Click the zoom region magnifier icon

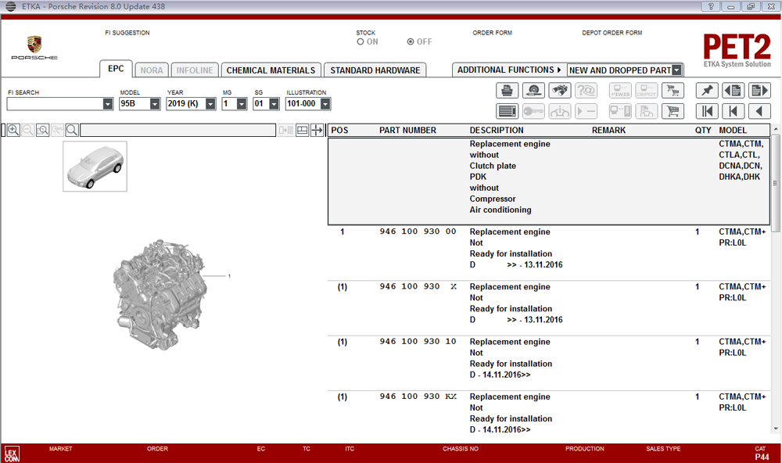click(x=43, y=130)
